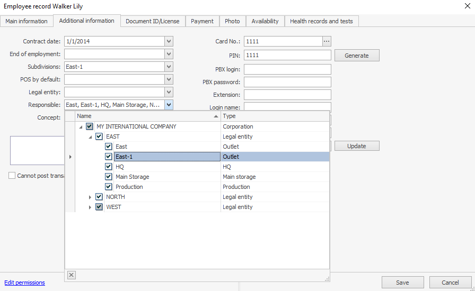This screenshot has height=291, width=475.
Task: Open the Subdivisions dropdown arrow
Action: click(169, 67)
